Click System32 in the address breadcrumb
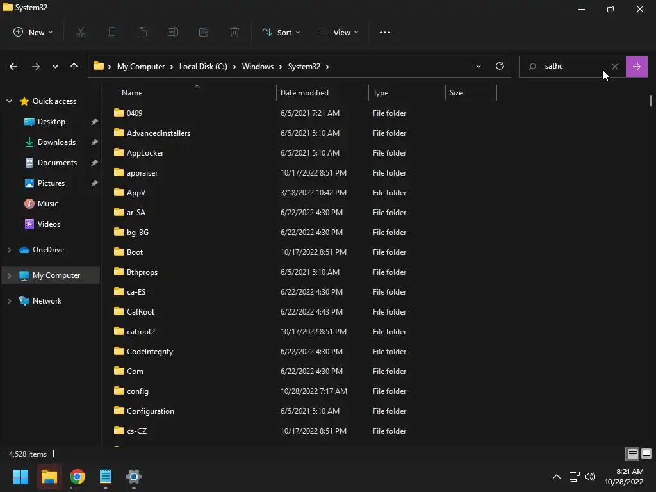Viewport: 656px width, 492px height. point(304,67)
